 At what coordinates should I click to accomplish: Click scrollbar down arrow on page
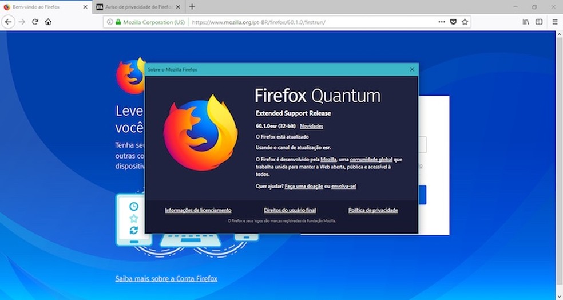(x=559, y=297)
